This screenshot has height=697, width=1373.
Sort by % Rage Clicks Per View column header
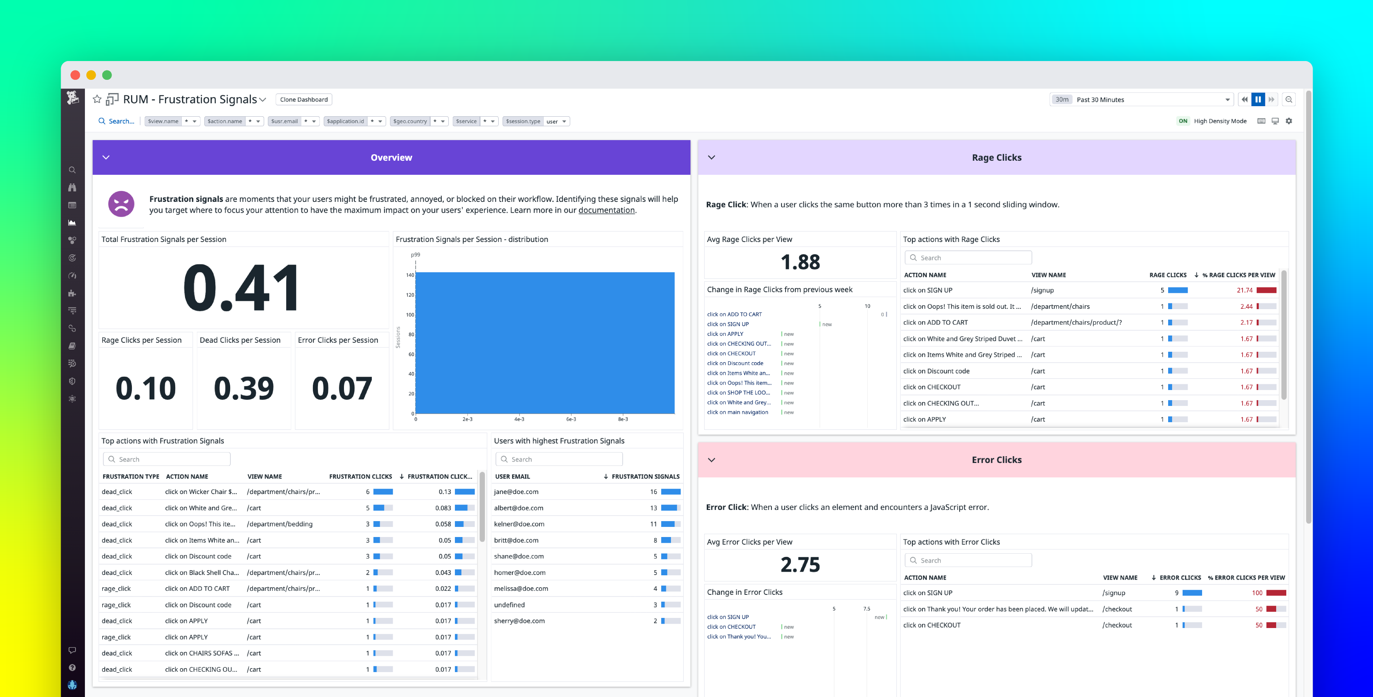[x=1234, y=275]
